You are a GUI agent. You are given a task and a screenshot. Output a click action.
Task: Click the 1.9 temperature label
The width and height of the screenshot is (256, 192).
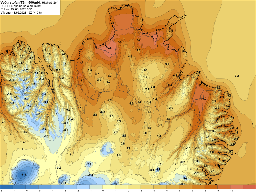tap(69, 154)
